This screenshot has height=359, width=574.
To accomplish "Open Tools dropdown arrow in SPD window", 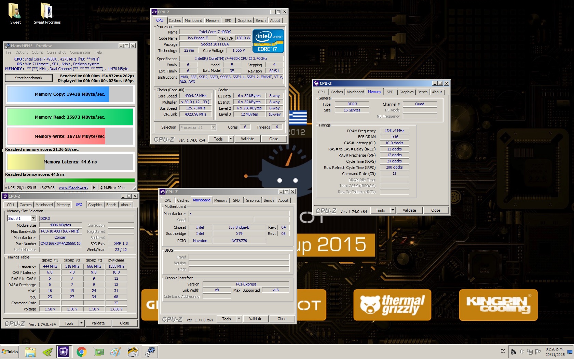I will [x=81, y=323].
